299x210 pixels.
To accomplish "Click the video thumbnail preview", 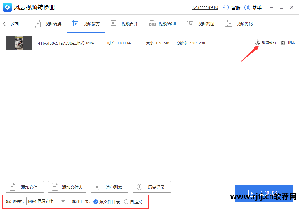I will point(19,43).
